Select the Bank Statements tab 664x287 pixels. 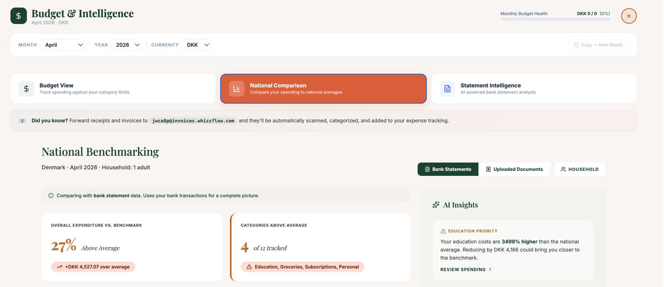pos(448,169)
